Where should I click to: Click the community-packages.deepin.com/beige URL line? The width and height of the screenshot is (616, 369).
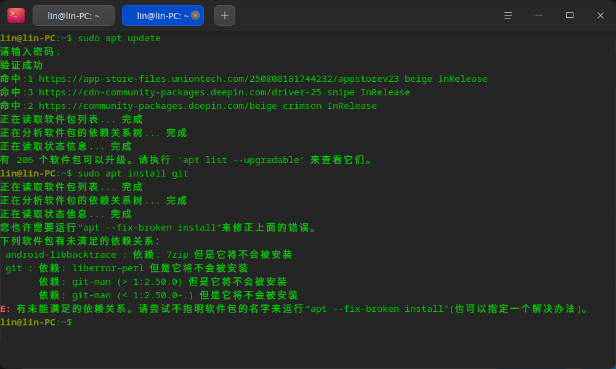tap(188, 106)
